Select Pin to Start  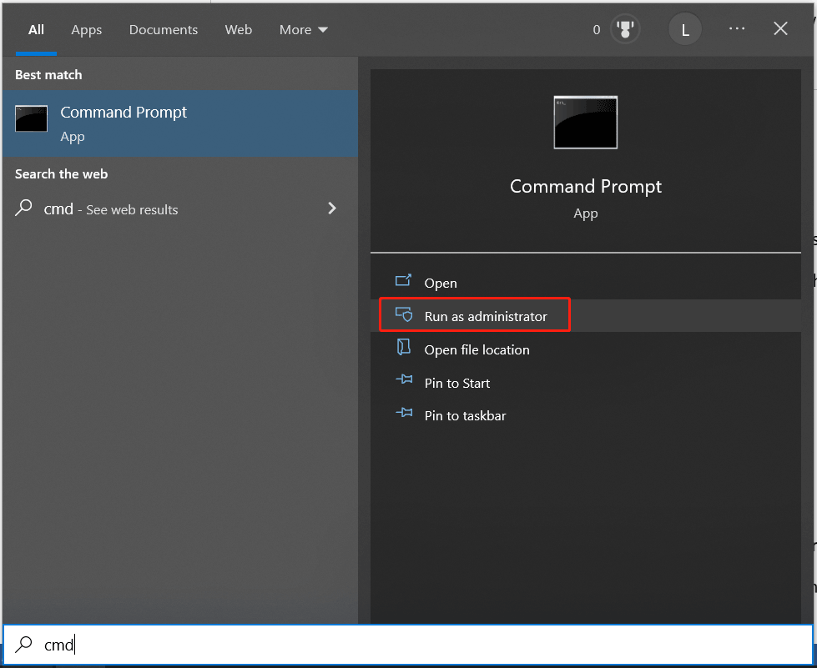coord(456,383)
